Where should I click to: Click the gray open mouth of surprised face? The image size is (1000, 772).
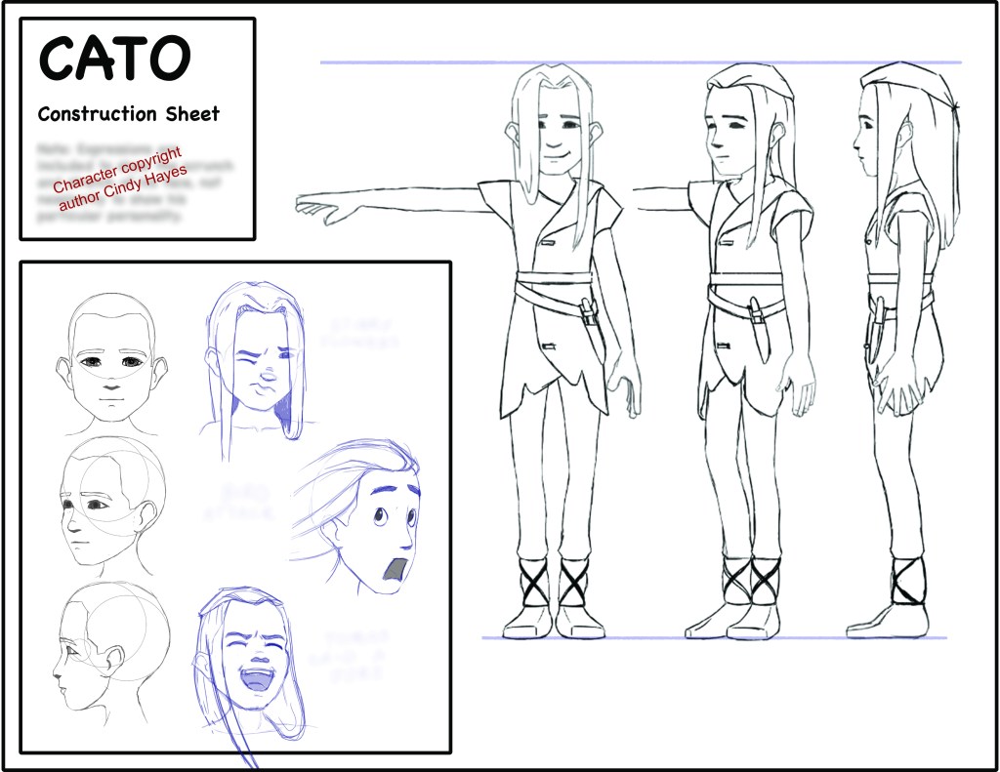pos(396,573)
